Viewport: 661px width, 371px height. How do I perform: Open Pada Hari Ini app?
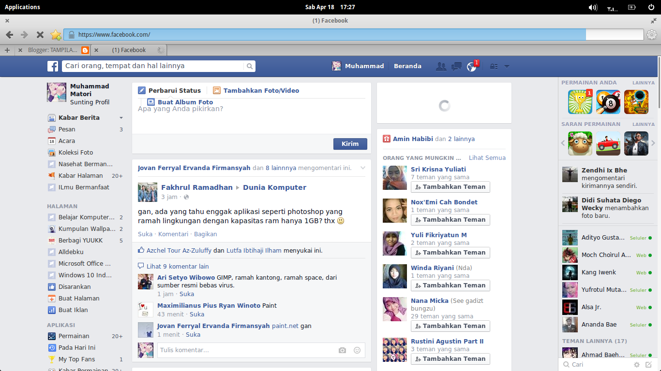77,347
